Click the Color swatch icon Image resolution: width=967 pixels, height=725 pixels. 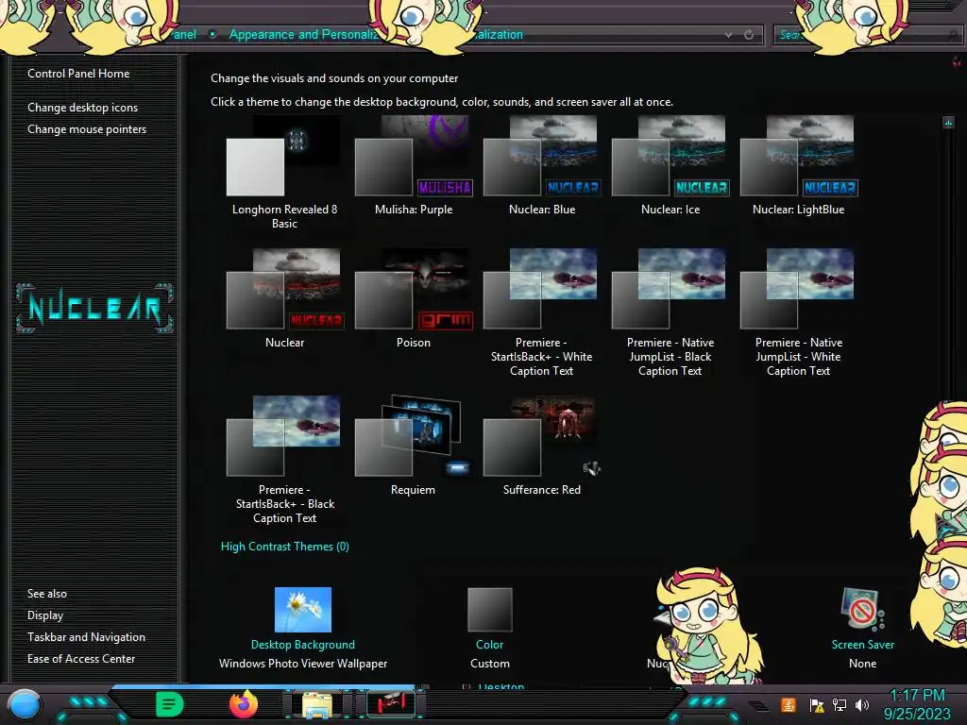coord(490,610)
